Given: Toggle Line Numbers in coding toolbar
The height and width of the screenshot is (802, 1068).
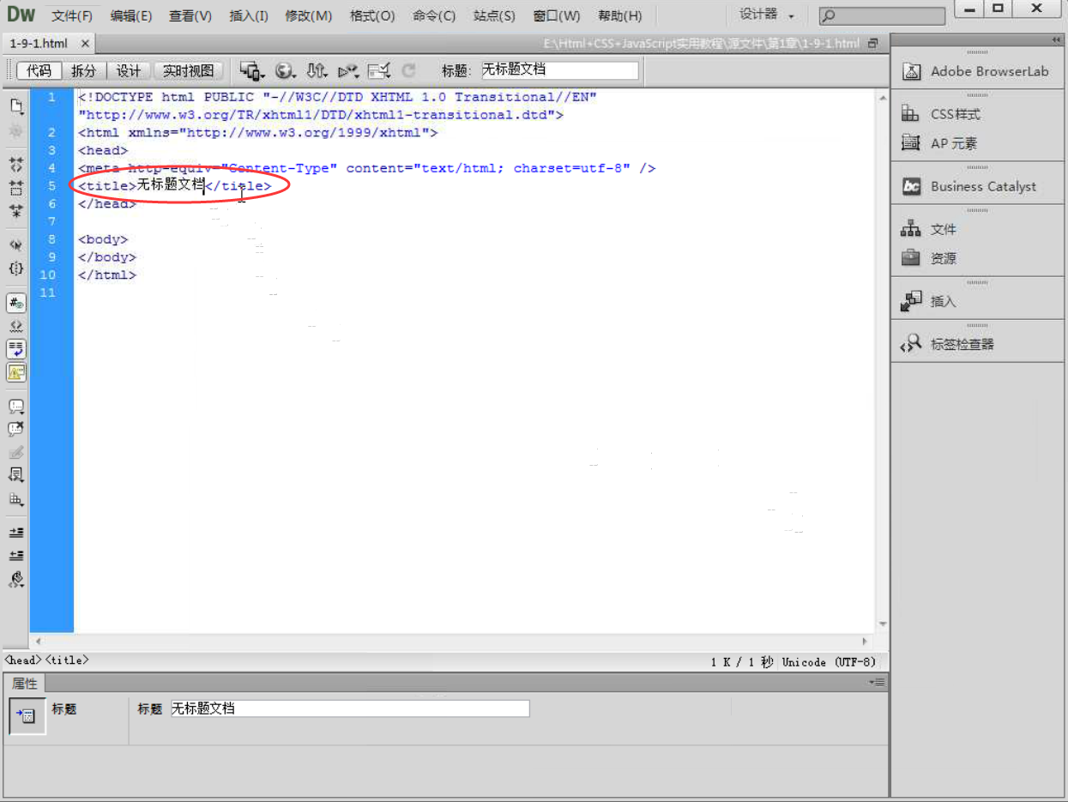Looking at the screenshot, I should (x=16, y=303).
